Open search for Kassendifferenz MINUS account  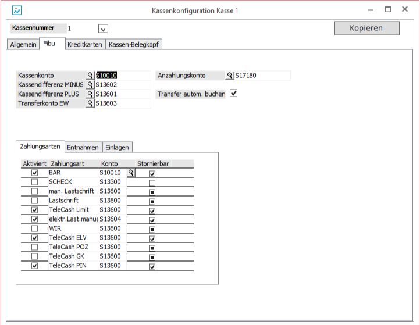click(x=90, y=85)
